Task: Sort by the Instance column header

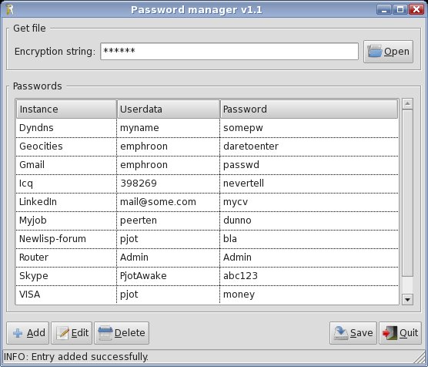Action: tap(66, 109)
